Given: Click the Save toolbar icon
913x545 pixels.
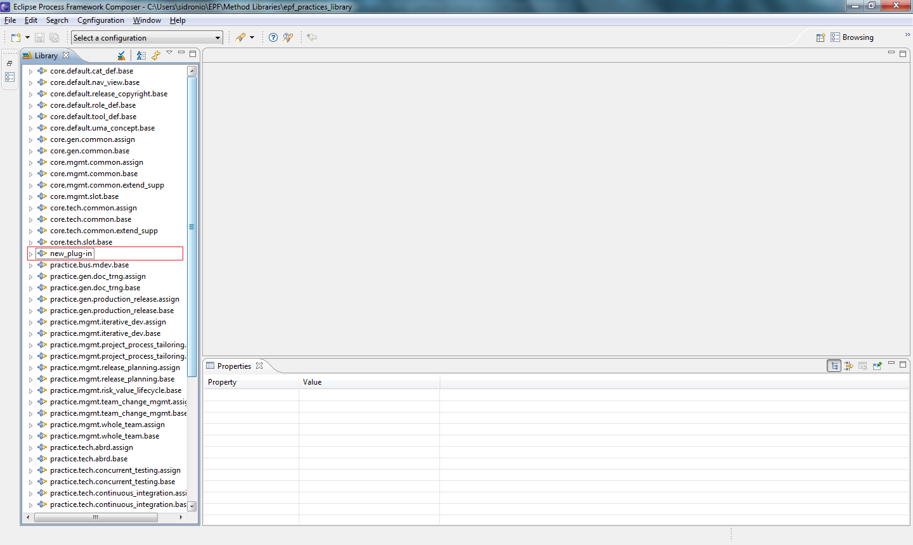Looking at the screenshot, I should pos(39,38).
